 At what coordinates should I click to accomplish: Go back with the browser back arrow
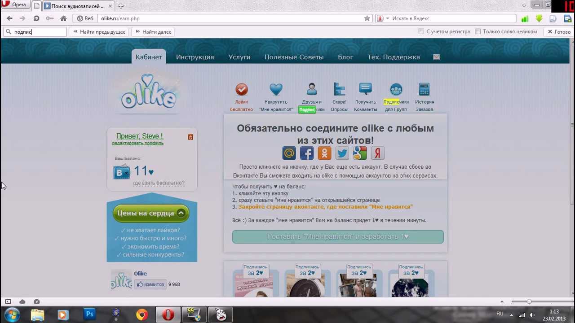[9, 18]
